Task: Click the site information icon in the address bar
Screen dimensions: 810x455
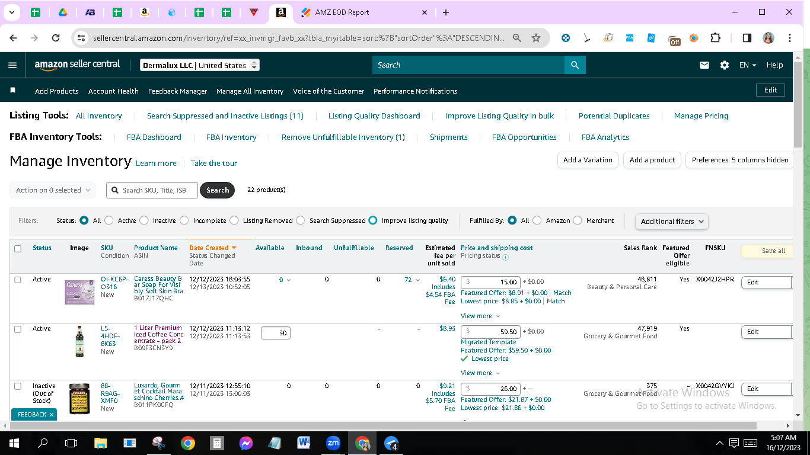Action: 81,38
